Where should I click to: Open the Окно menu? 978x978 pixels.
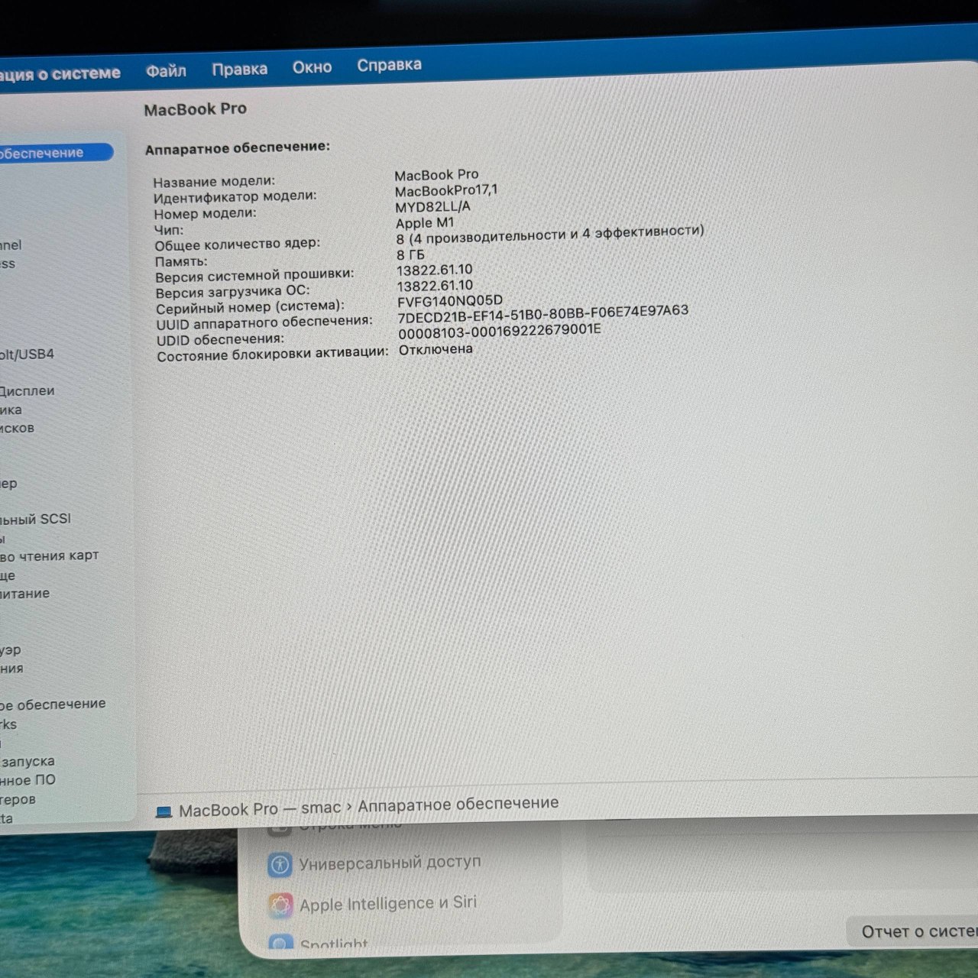tap(312, 66)
